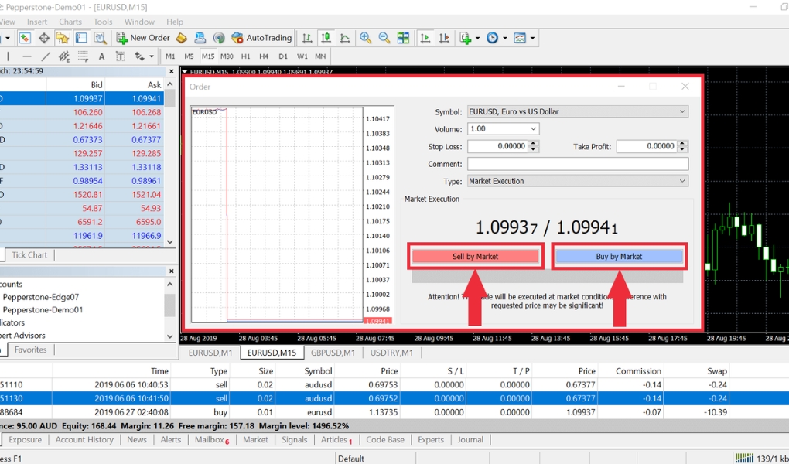Screen dimensions: 789x464
Task: Zoom out on the chart
Action: coord(384,38)
